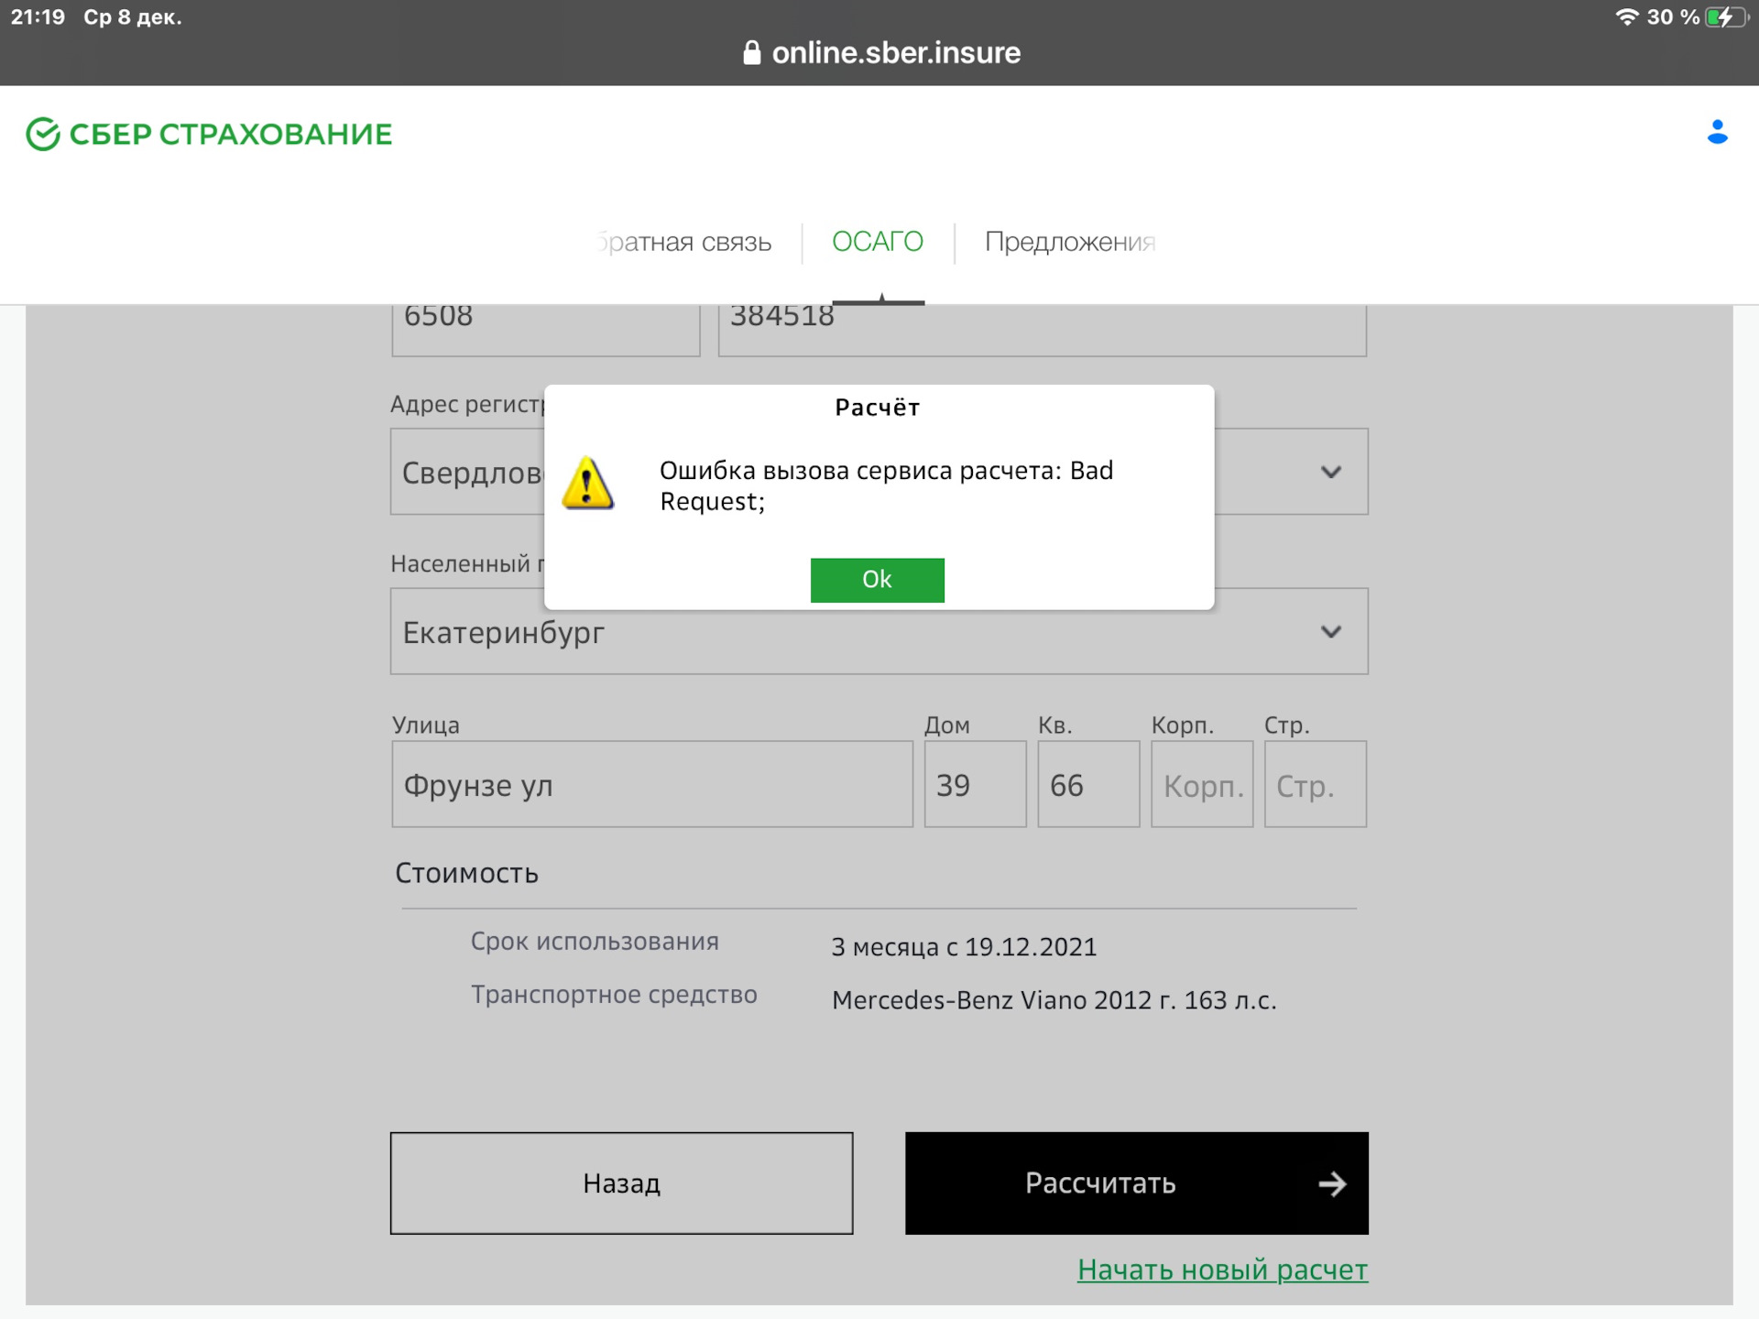Click Начать новый расчет link
Screen dimensions: 1759x1319
[1221, 1270]
